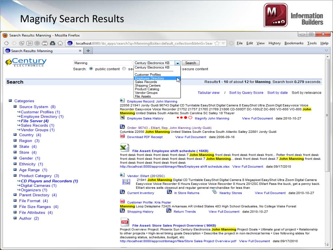Click the browser Back arrow
Viewport: 333px width, 250px height.
click(7, 43)
